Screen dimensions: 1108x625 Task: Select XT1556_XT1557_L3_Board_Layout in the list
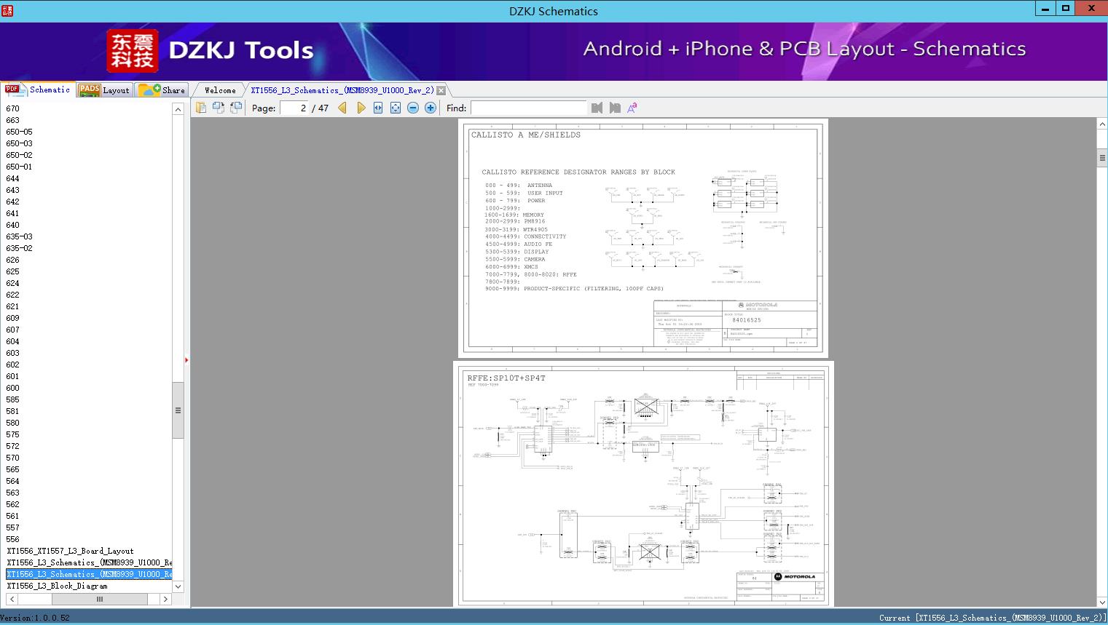(70, 551)
